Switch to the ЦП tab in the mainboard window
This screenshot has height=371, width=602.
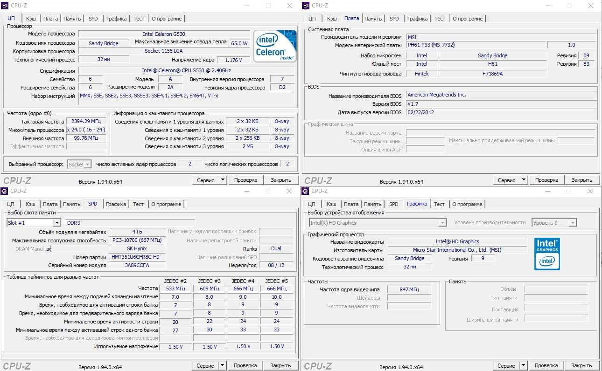[x=312, y=19]
